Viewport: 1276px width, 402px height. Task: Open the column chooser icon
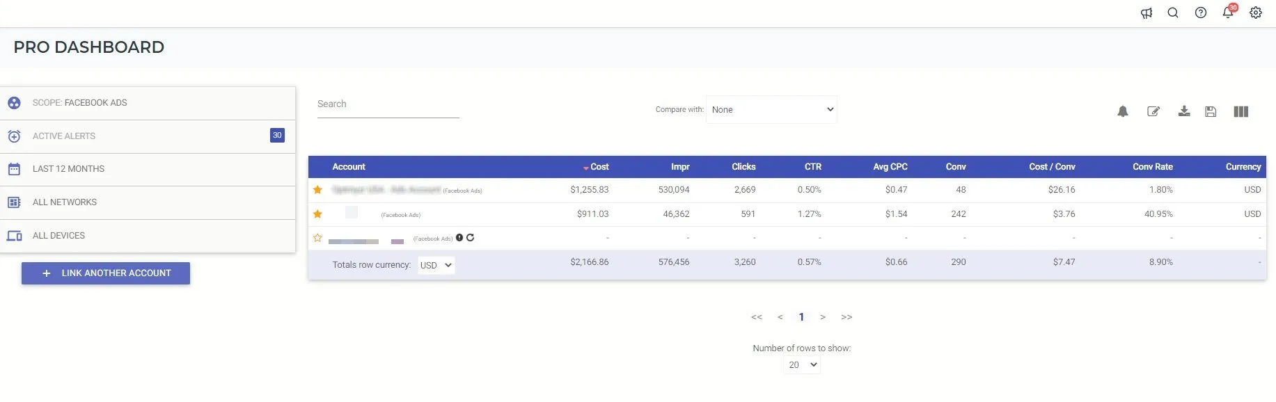(x=1240, y=111)
